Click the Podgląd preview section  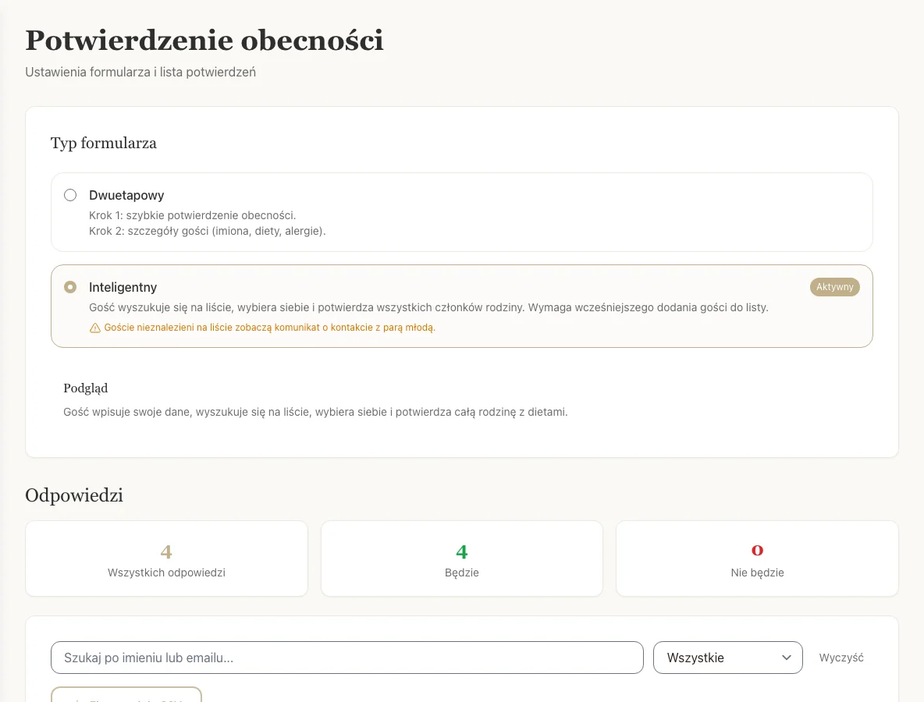pyautogui.click(x=85, y=388)
